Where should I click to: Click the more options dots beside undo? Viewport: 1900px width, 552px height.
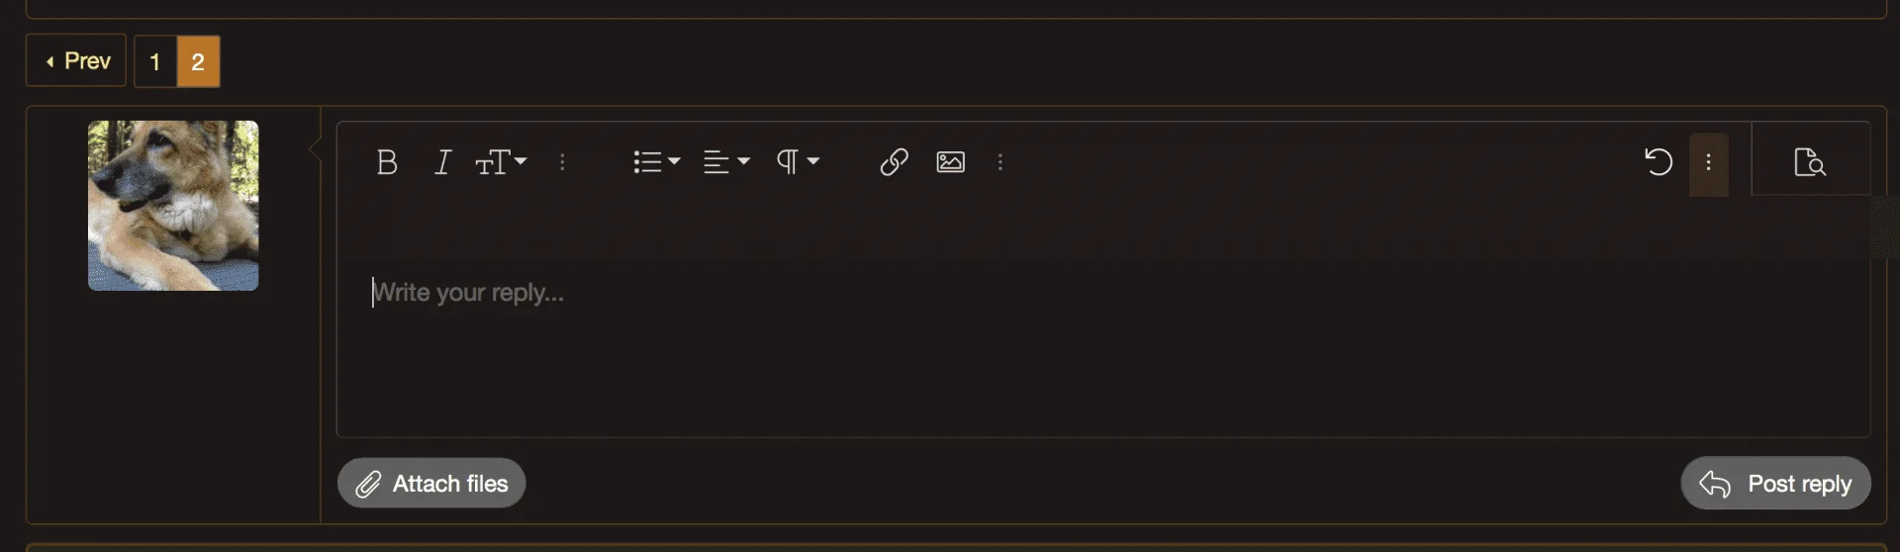(x=1708, y=163)
